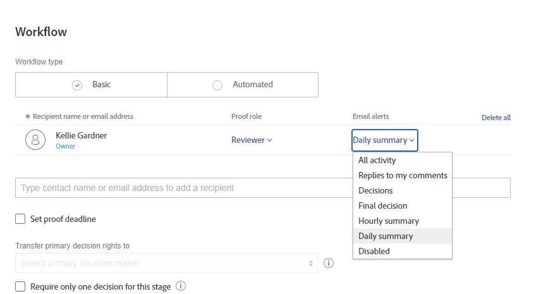Click info icon next to Require only one decision
This screenshot has height=294, width=534.
pyautogui.click(x=181, y=286)
